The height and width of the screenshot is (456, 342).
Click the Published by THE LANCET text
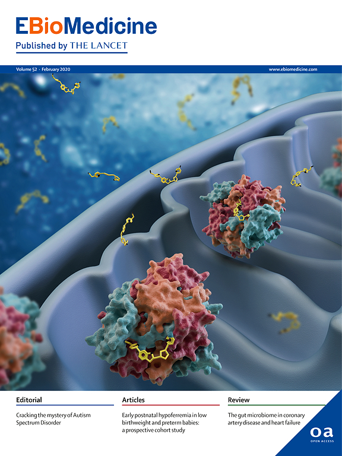coord(71,46)
